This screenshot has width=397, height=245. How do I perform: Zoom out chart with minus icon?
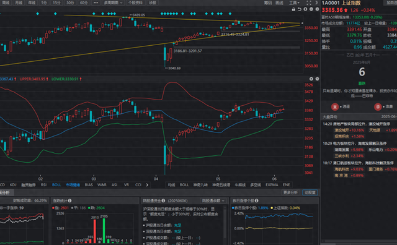pyautogui.click(x=311, y=9)
